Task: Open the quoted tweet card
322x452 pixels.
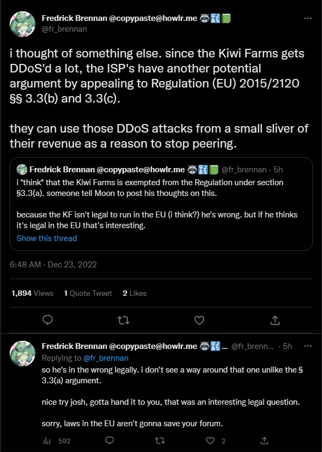Action: click(x=161, y=204)
